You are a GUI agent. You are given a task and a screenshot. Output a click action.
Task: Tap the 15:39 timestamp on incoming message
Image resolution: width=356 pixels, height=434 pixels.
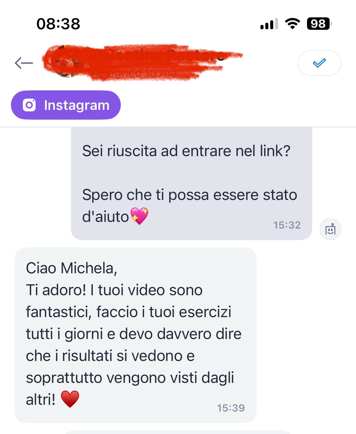click(x=231, y=408)
